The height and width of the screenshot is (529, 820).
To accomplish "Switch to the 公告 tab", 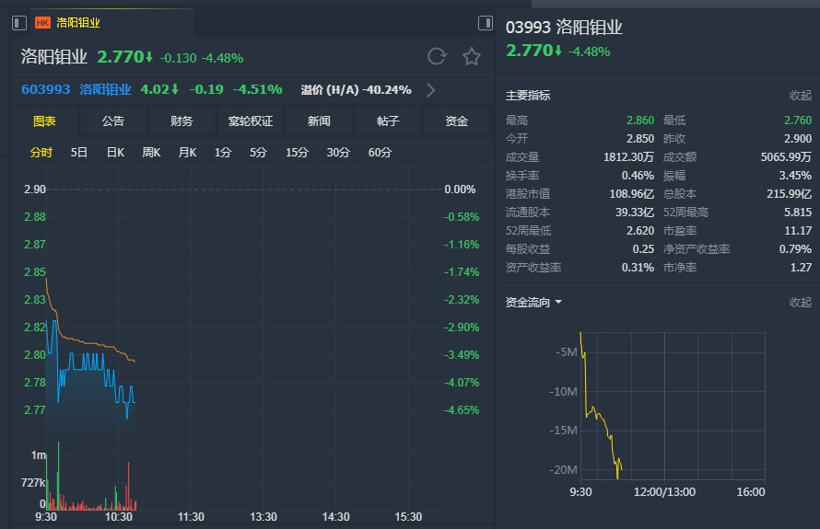I will (112, 121).
